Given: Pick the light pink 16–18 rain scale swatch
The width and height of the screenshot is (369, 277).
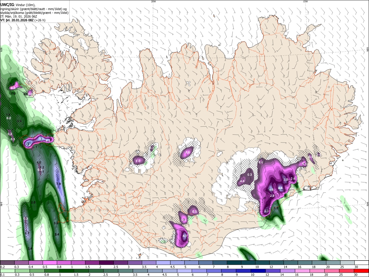Looking at the screenshot, I should (302, 271).
